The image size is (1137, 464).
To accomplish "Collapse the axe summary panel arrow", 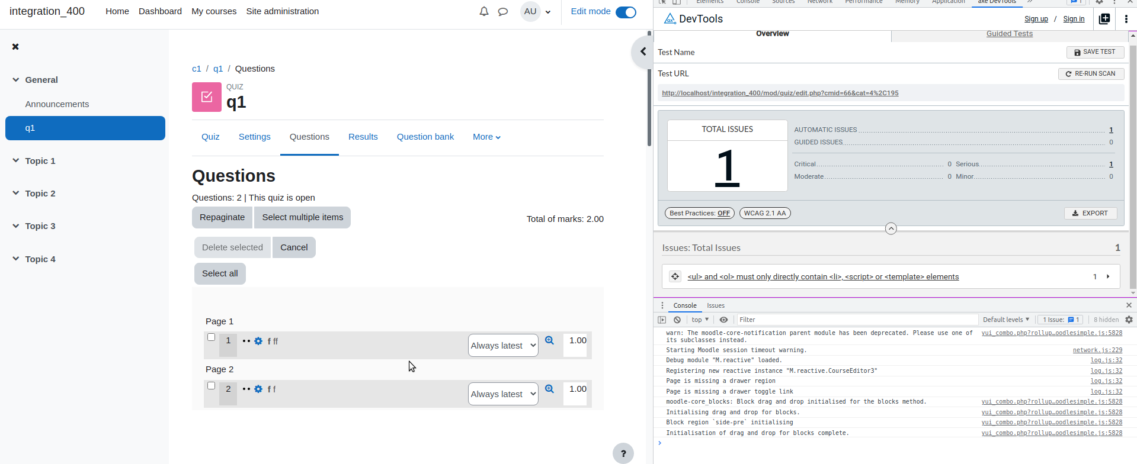I will click(891, 228).
